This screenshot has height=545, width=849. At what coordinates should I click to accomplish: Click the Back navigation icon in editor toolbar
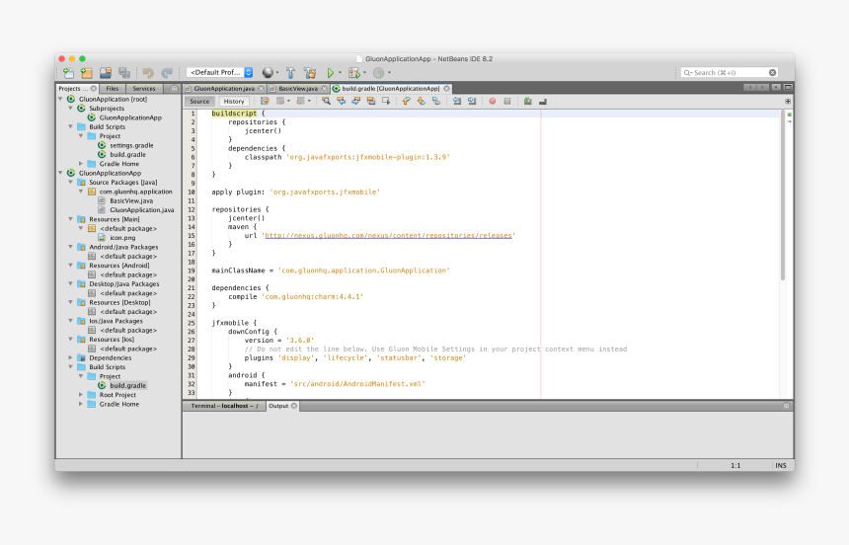click(x=280, y=102)
